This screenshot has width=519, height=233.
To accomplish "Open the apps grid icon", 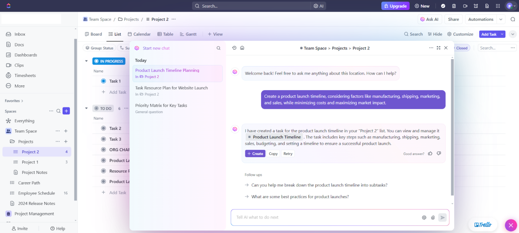I will [x=498, y=6].
